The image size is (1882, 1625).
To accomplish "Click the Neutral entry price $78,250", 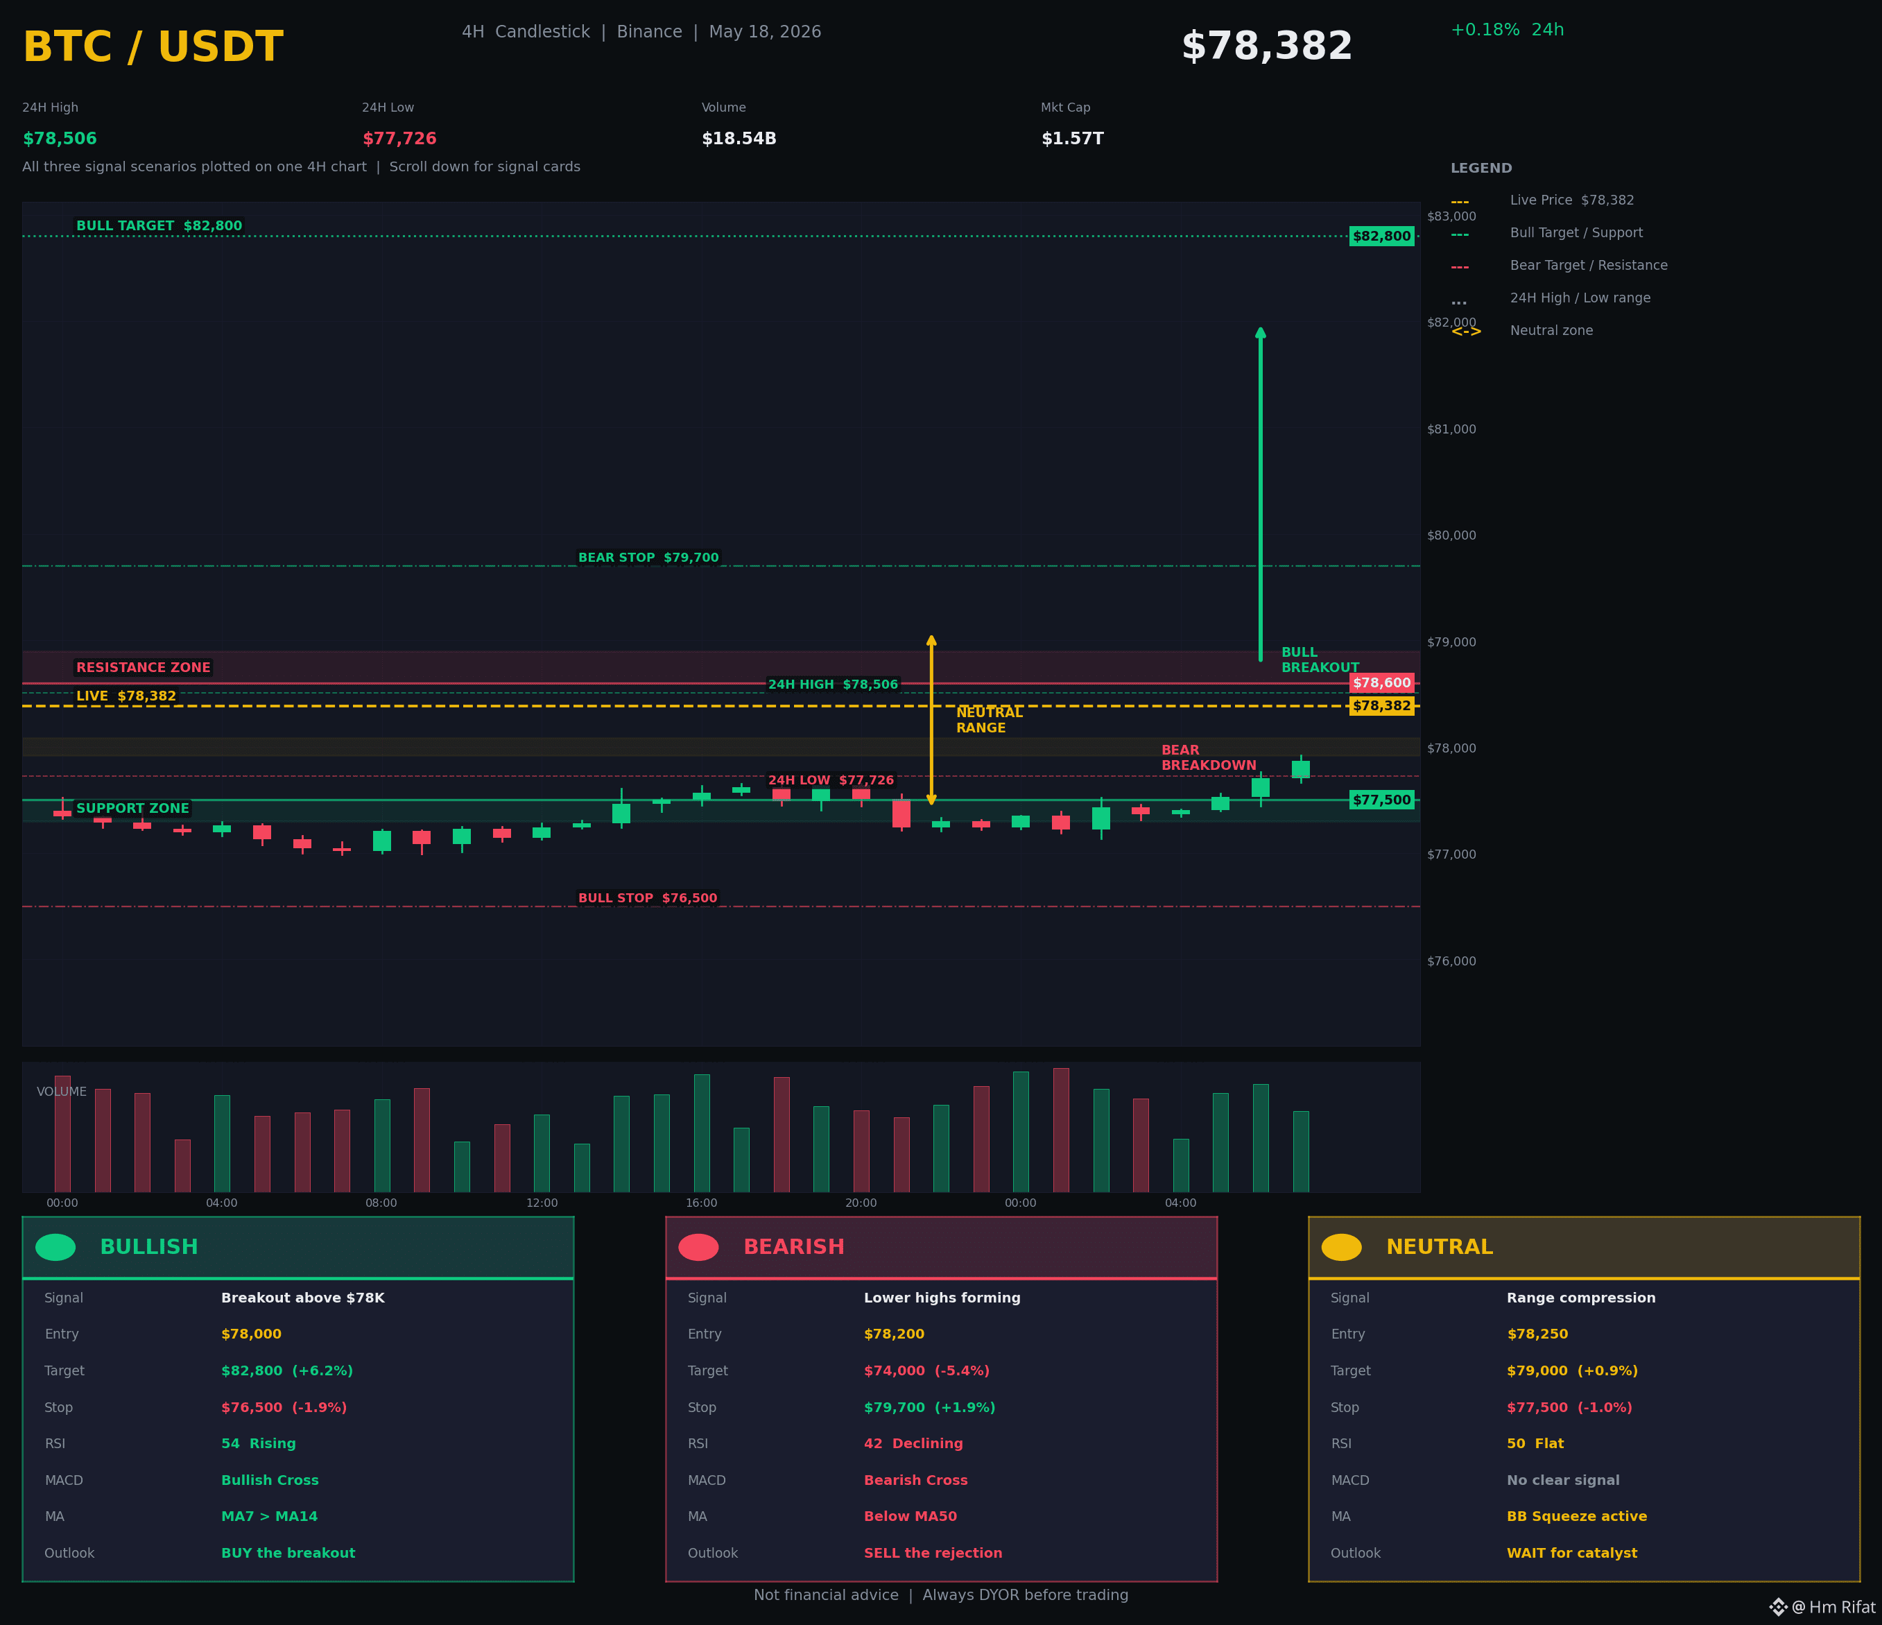I will pyautogui.click(x=1538, y=1334).
